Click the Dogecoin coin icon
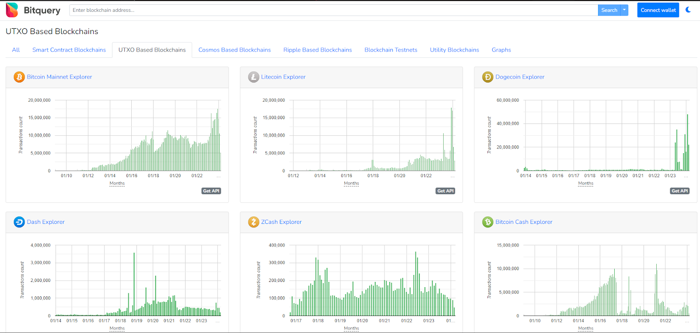 coord(488,77)
